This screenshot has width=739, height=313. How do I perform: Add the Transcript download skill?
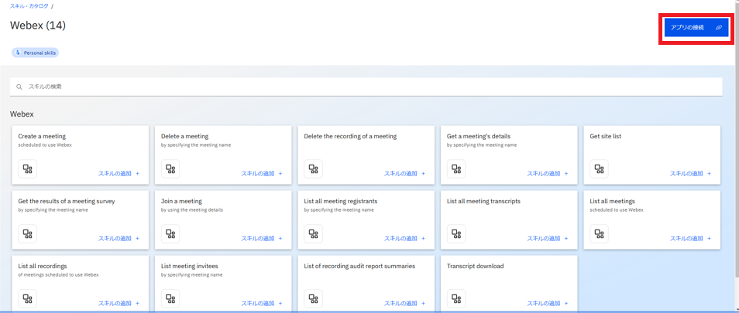pos(548,303)
